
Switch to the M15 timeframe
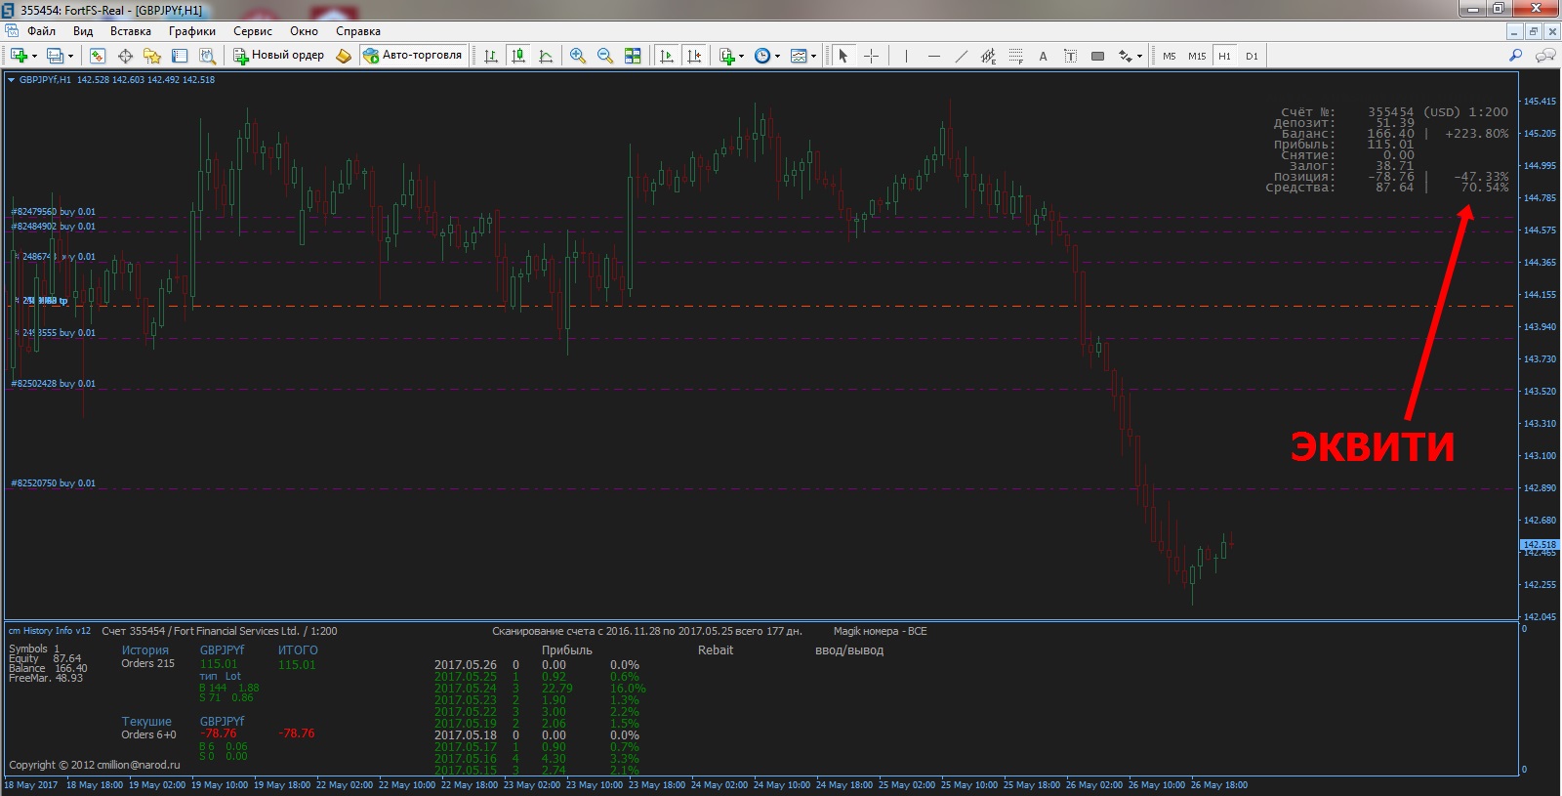1197,56
